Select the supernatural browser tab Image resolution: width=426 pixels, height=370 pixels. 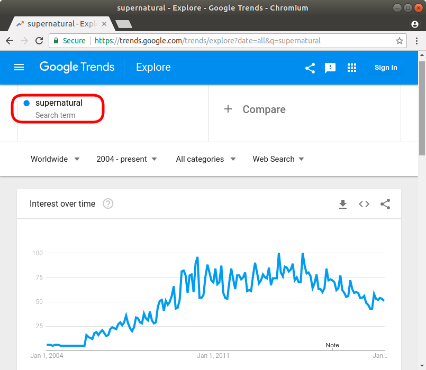59,24
